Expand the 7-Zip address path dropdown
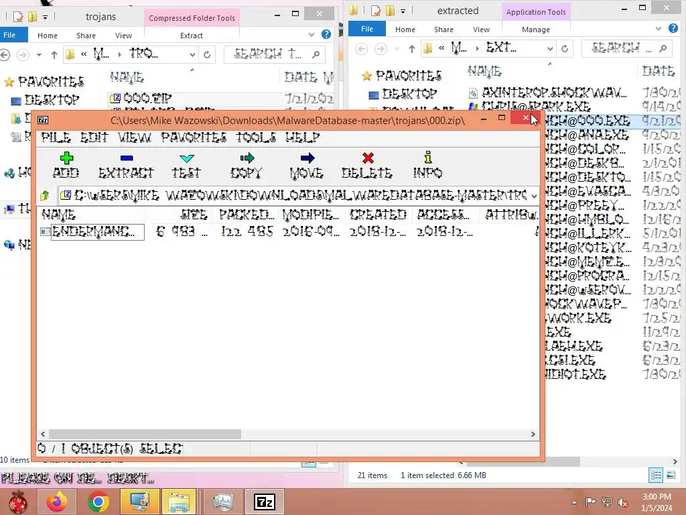The image size is (686, 515). click(534, 196)
